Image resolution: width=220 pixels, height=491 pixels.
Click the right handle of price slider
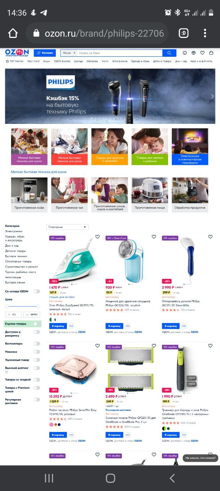[38, 306]
